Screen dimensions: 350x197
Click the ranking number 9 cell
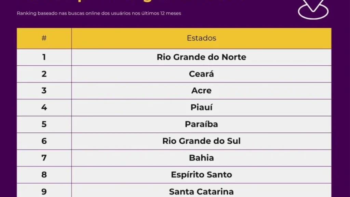[44, 191]
